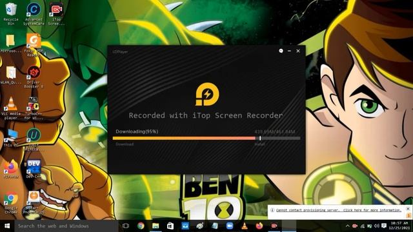Click the 'Search the web and Windows' box
Image resolution: width=413 pixels, height=232 pixels.
[x=66, y=226]
